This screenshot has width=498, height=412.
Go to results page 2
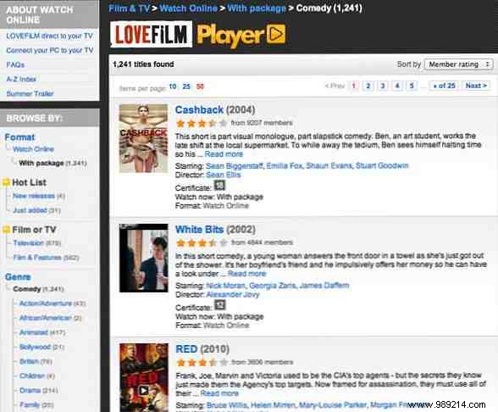pos(368,86)
